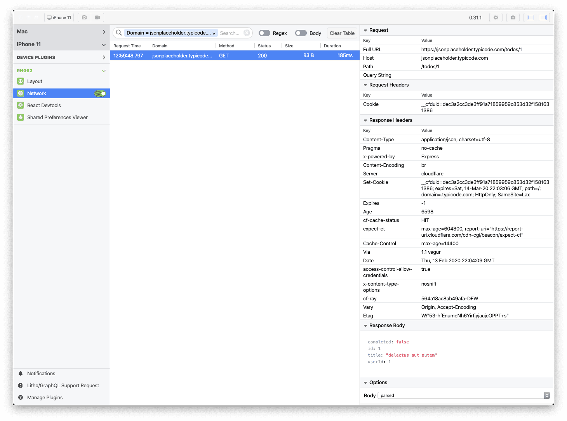567x421 pixels.
Task: Open Litho/GraphQL Support Request
Action: [x=63, y=385]
